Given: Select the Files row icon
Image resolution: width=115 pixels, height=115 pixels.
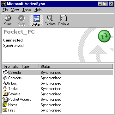Looking at the screenshot, I should (x=5, y=110).
